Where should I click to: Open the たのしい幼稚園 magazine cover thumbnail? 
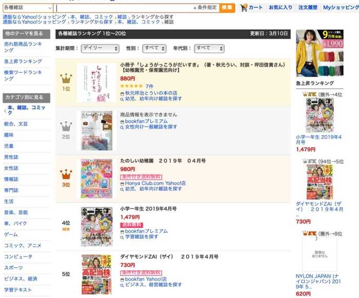pyautogui.click(x=96, y=179)
